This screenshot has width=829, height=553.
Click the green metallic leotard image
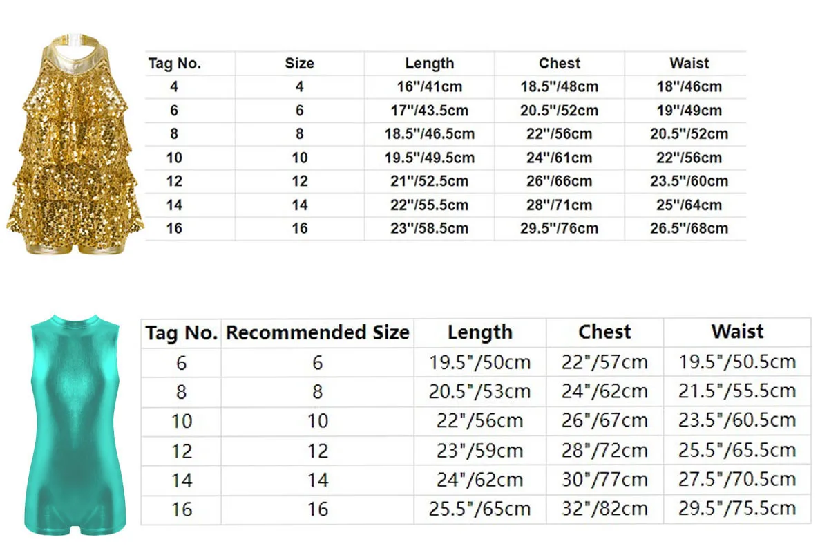(75, 423)
